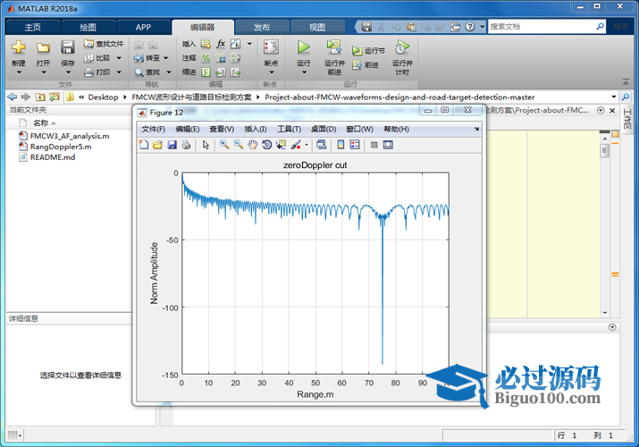Click the Data Cursor tool in figure toolbar
This screenshot has height=447, width=639.
pos(281,145)
